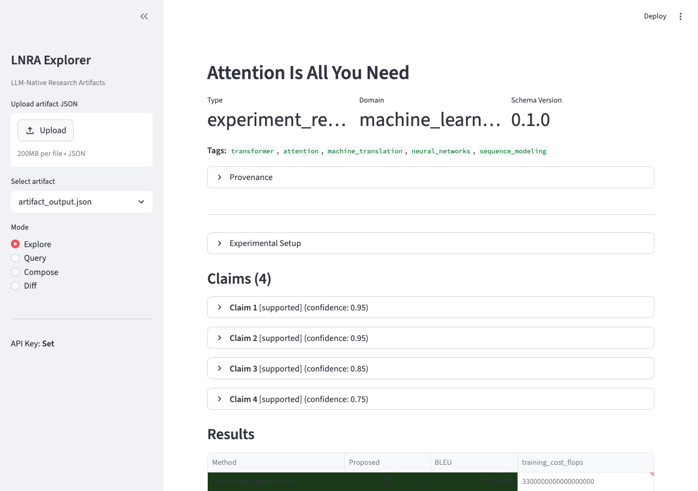This screenshot has height=491, width=698.
Task: Click the Deploy button
Action: [x=655, y=16]
